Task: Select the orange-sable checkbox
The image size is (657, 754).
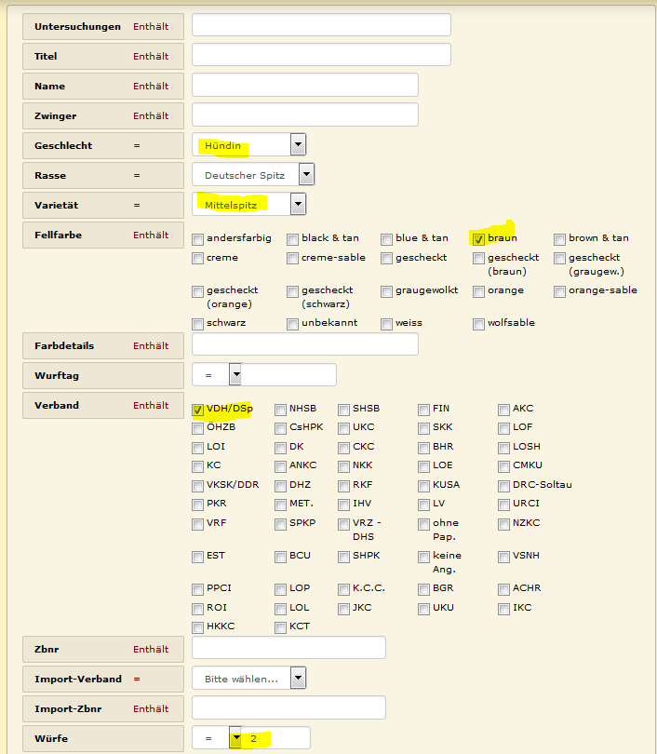Action: coord(560,291)
